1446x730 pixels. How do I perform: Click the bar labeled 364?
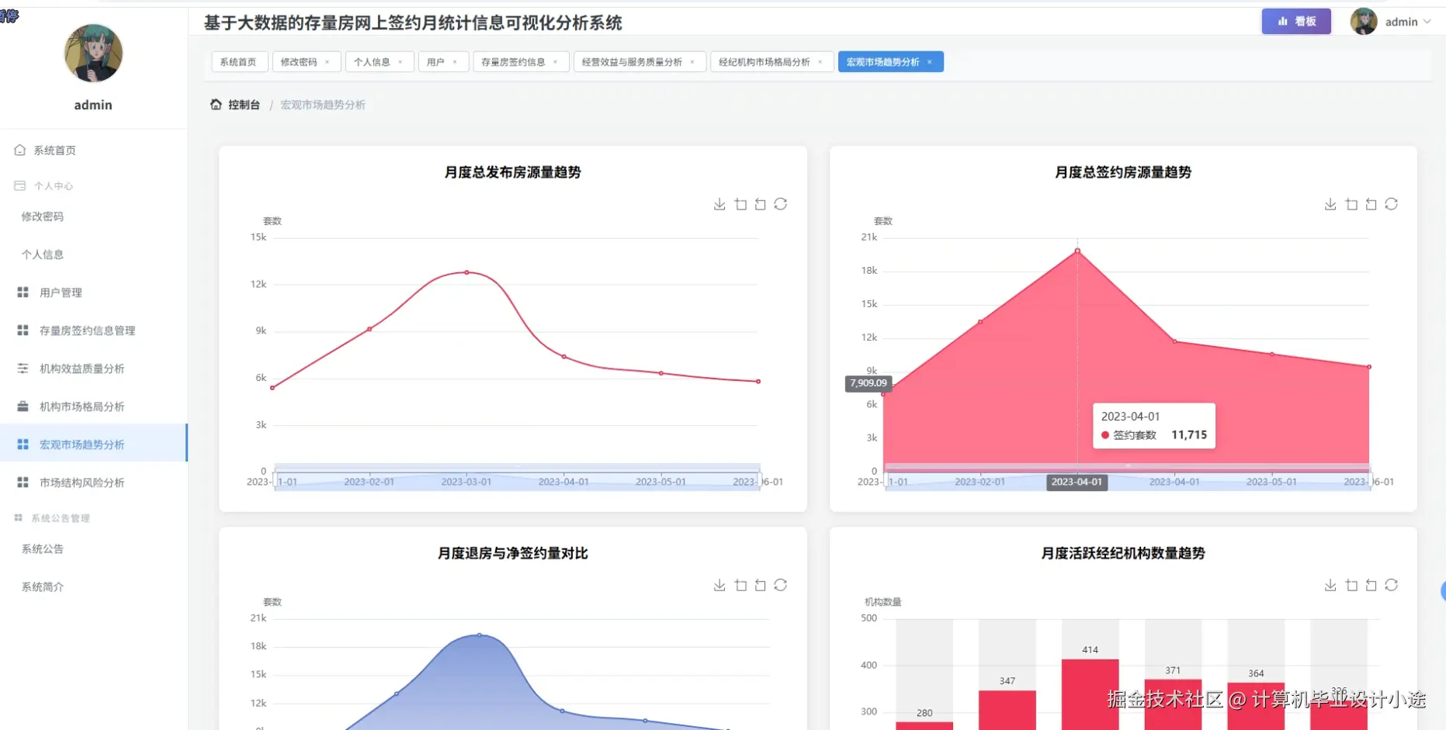pos(1256,706)
